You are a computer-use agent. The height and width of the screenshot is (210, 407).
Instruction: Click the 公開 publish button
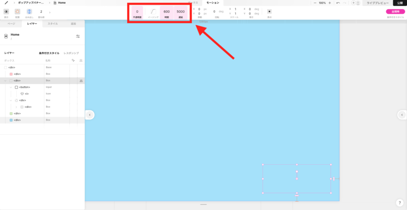pos(400,3)
